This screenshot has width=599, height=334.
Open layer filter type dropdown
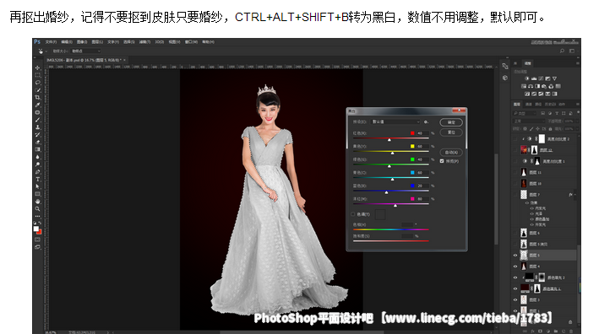point(525,113)
